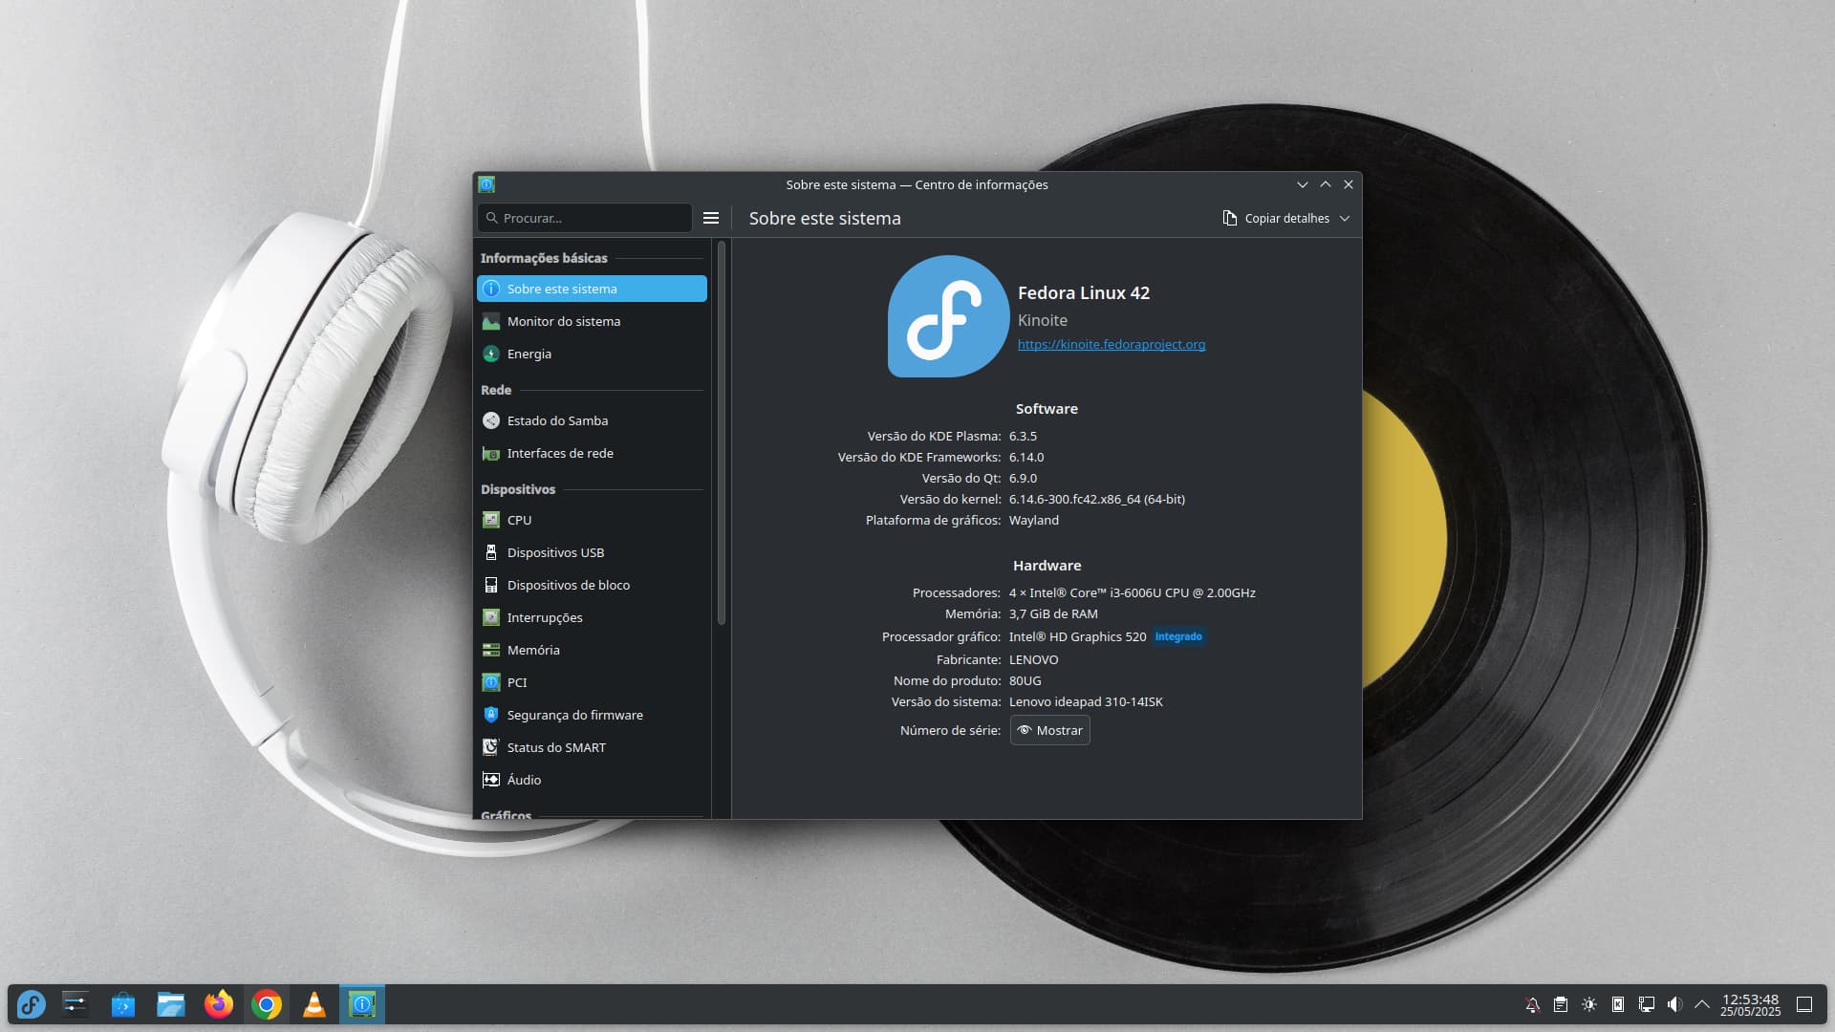Reveal serial number with Mostrar button
The width and height of the screenshot is (1835, 1032).
[1049, 730]
